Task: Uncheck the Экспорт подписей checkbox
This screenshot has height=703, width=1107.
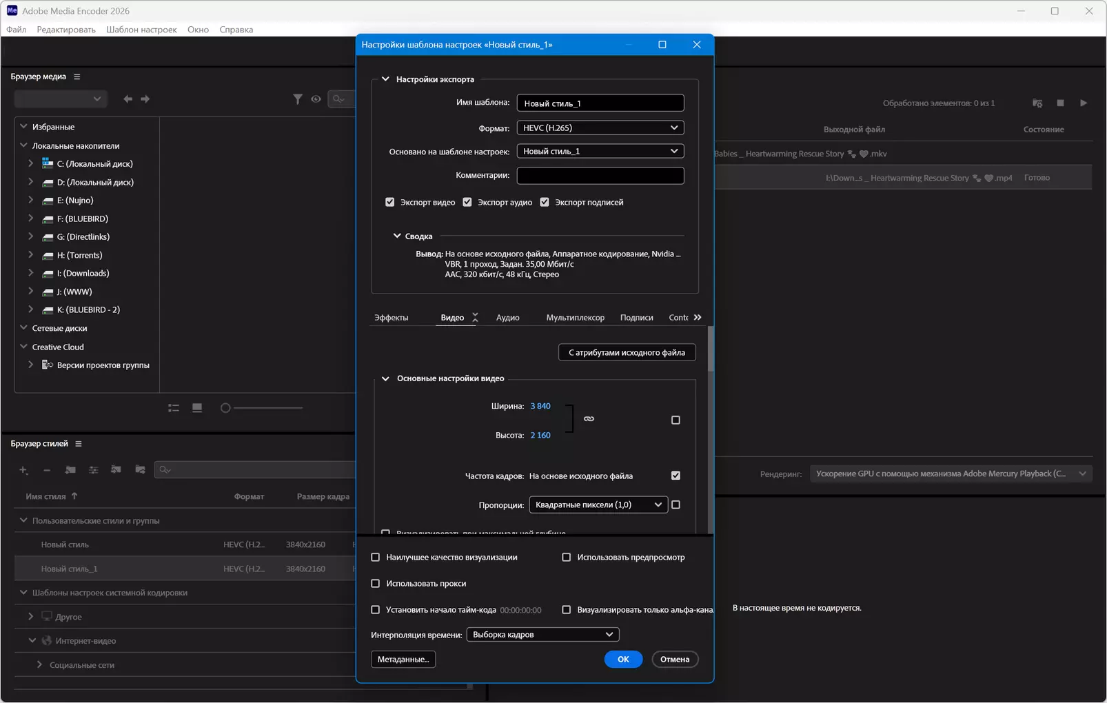Action: click(545, 202)
